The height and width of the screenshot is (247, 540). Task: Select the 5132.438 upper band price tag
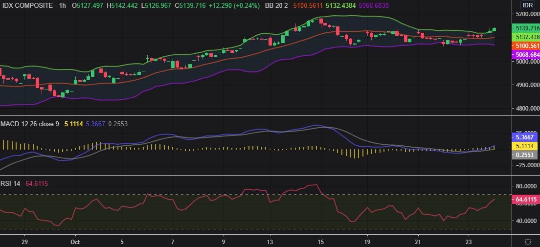(526, 37)
